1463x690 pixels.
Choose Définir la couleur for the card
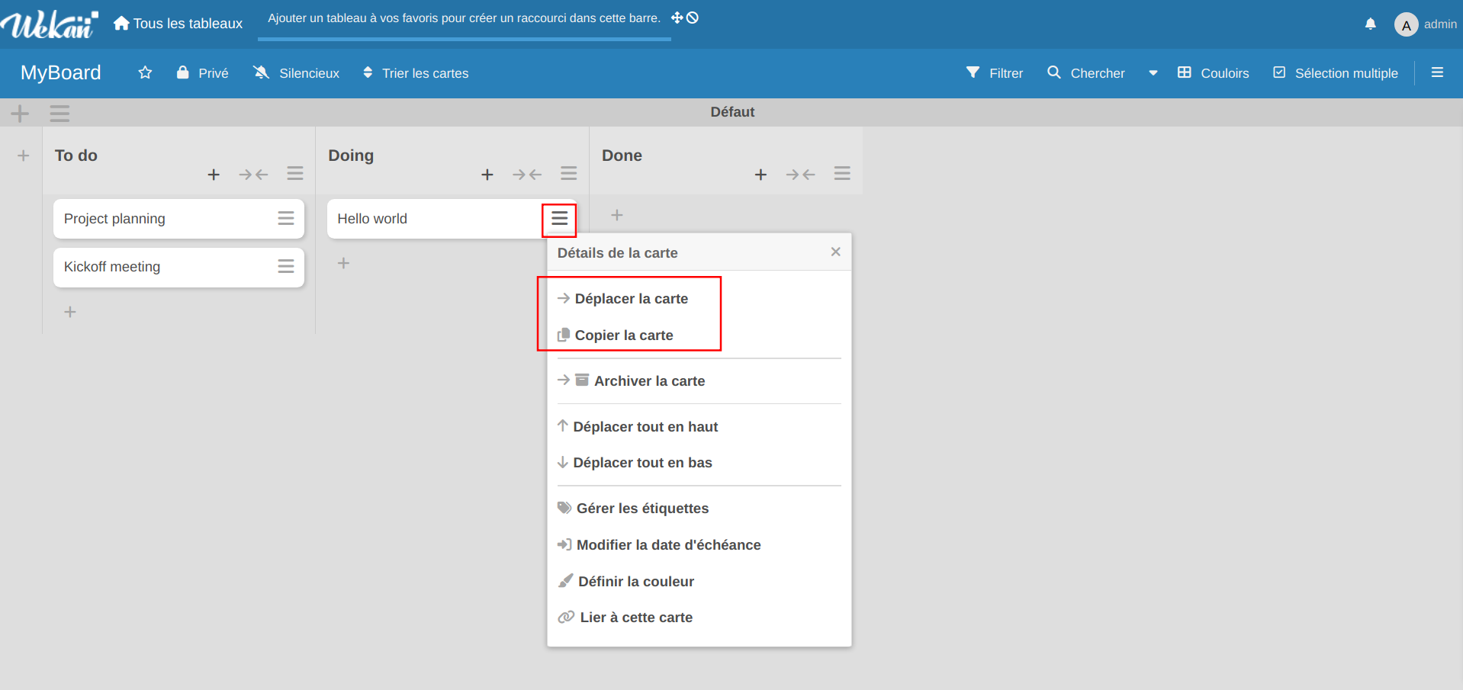635,582
